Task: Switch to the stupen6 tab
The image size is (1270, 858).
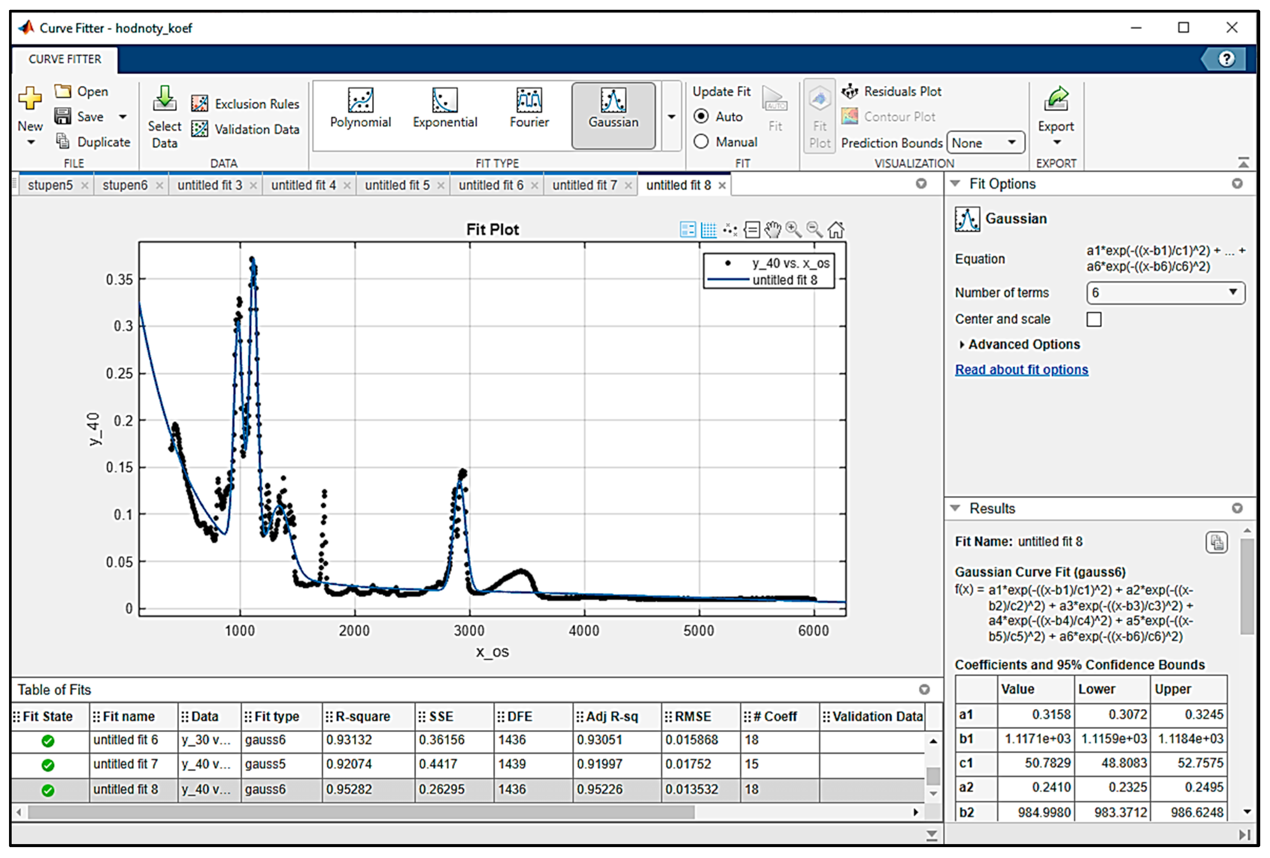Action: coord(124,185)
